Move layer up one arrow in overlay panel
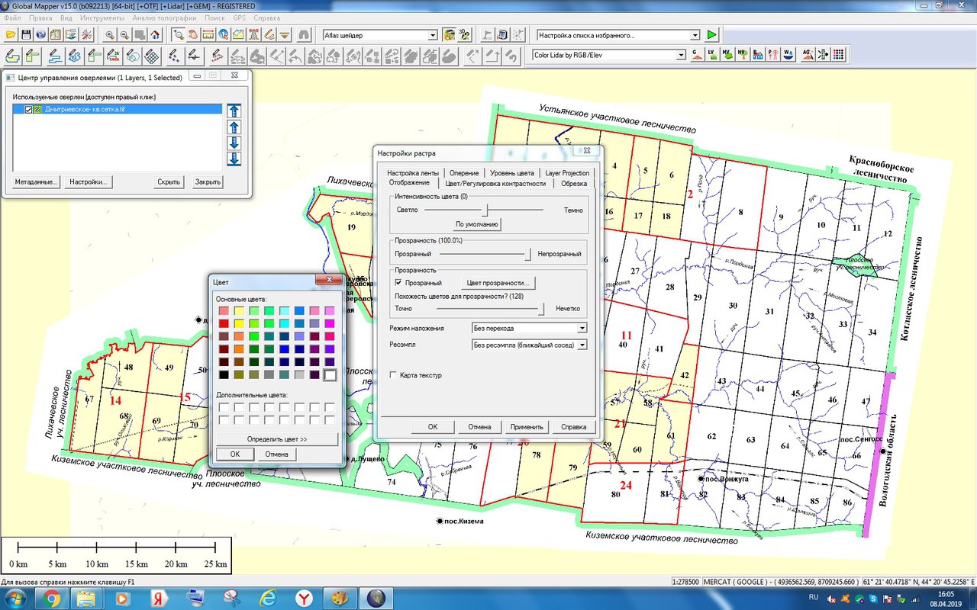Image resolution: width=977 pixels, height=610 pixels. coord(234,127)
